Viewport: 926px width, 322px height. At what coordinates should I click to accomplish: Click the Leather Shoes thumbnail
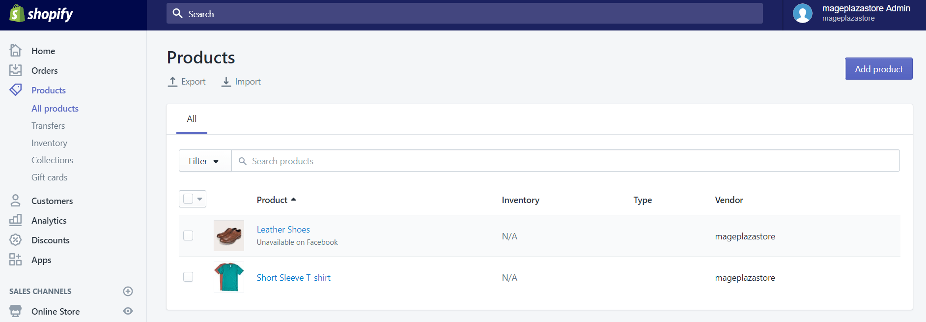point(229,235)
